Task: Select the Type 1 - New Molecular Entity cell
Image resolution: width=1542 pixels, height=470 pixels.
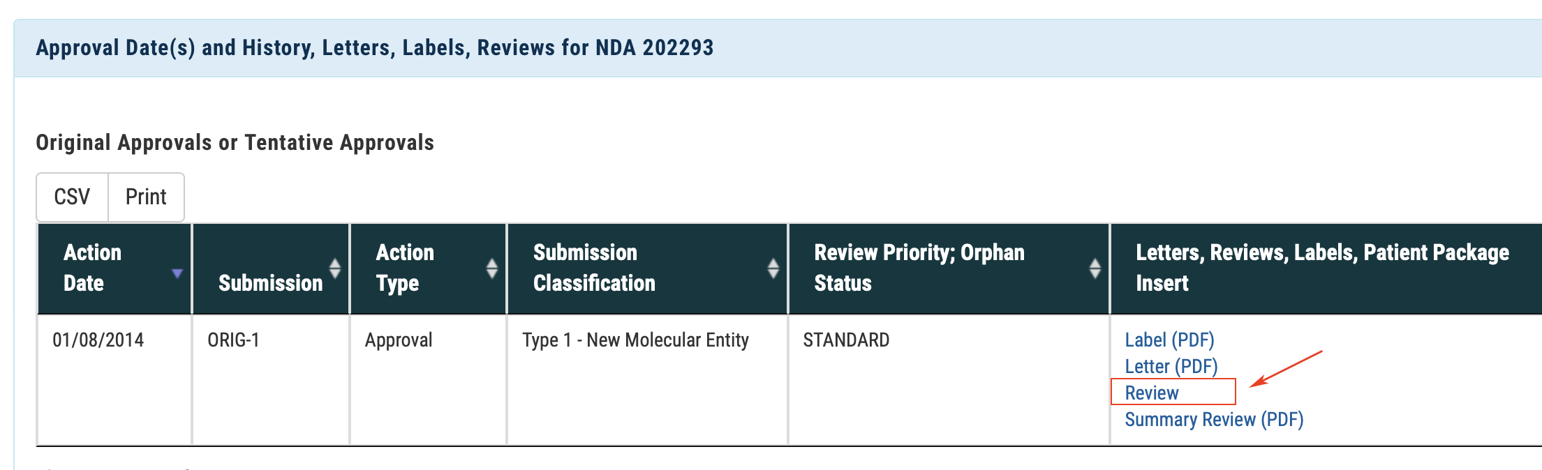Action: (x=635, y=340)
